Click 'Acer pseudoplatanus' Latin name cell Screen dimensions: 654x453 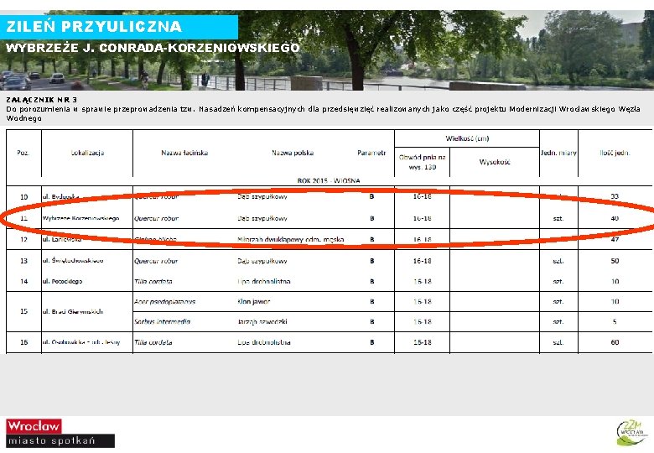[164, 302]
